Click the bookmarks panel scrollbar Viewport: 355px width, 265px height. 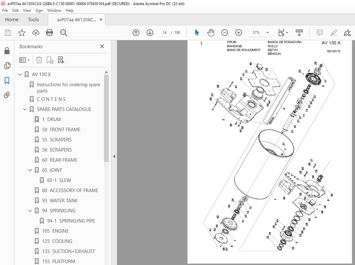click(106, 118)
